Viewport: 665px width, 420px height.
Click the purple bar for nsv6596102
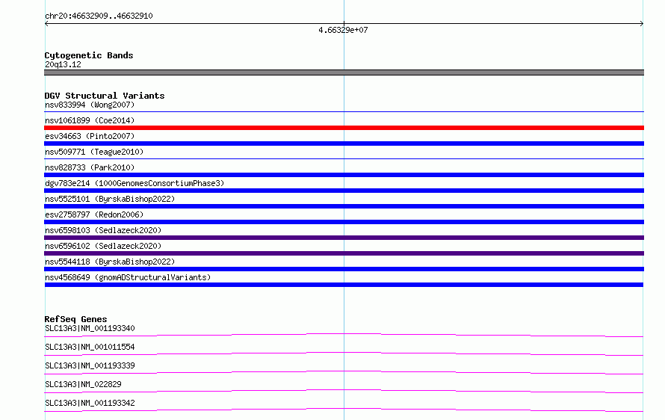(x=344, y=253)
